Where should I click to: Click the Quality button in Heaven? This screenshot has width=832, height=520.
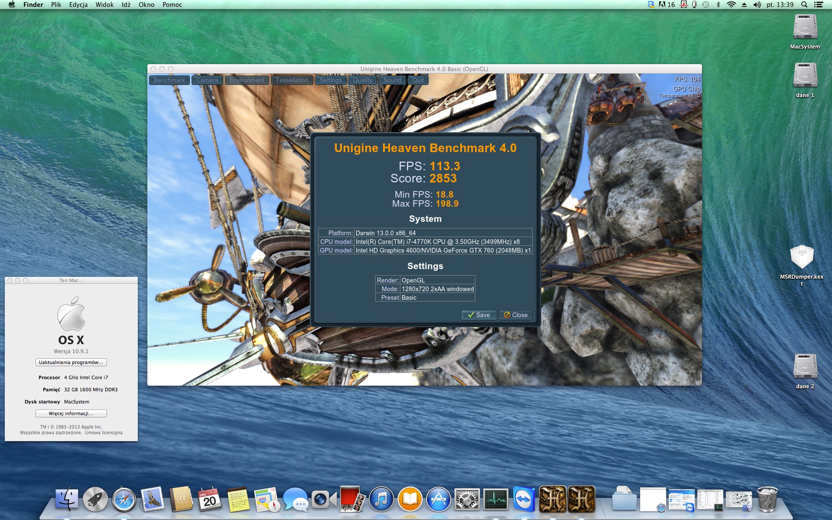click(x=363, y=80)
